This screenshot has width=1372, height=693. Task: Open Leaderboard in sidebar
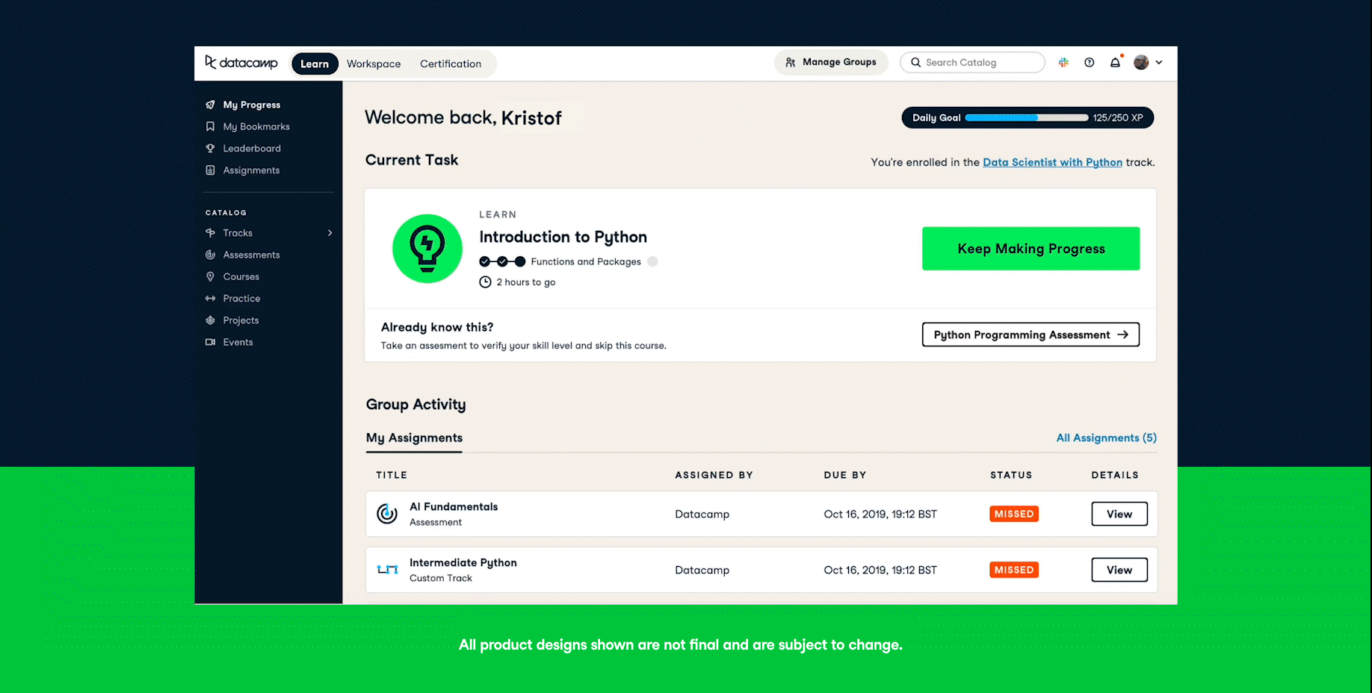point(252,149)
